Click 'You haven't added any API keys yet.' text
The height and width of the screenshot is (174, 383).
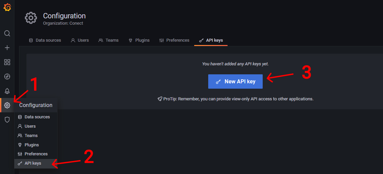(x=236, y=64)
